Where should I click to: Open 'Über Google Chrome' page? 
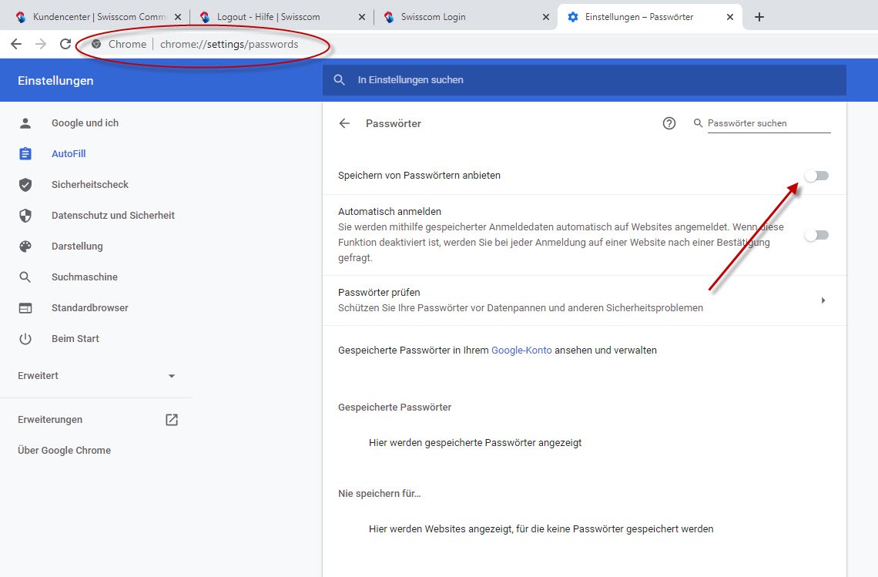pos(64,451)
